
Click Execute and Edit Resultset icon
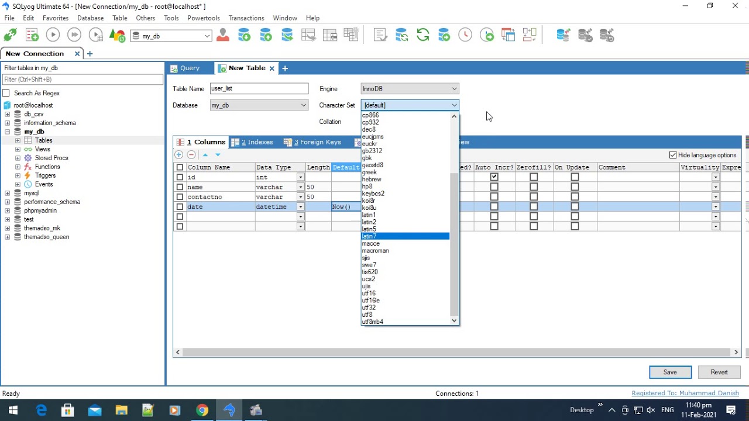point(96,35)
